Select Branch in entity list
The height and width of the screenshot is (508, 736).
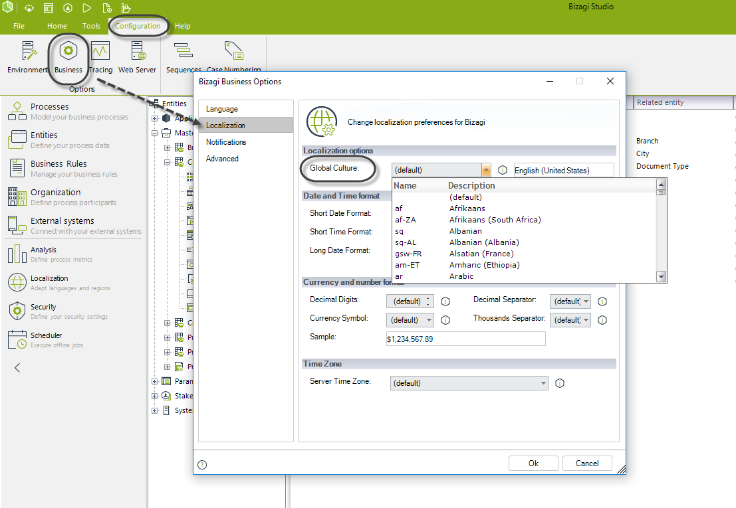(648, 141)
